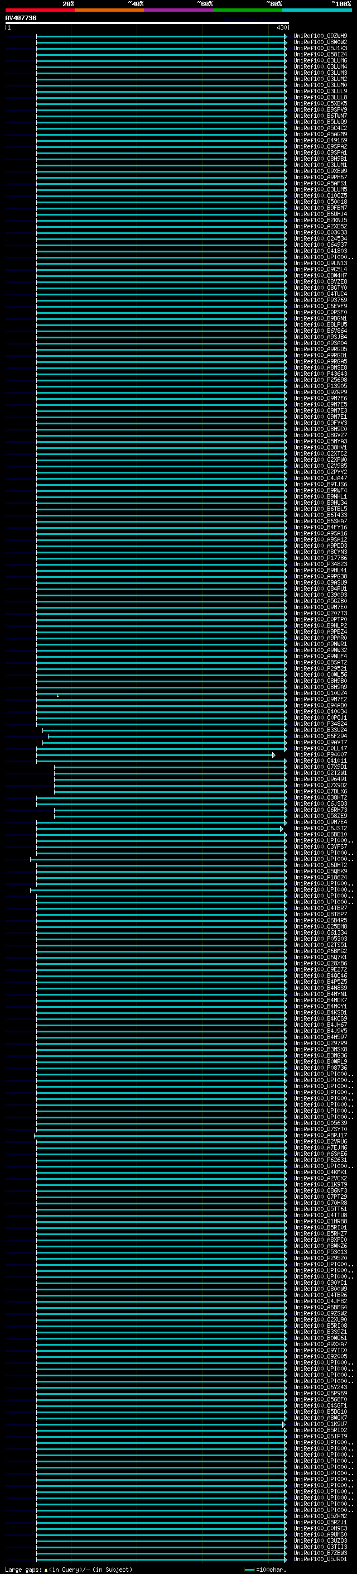Image resolution: width=357 pixels, height=1574 pixels.
Task: Select the UniRef100_C5XBK5 label
Action: [x=320, y=104]
